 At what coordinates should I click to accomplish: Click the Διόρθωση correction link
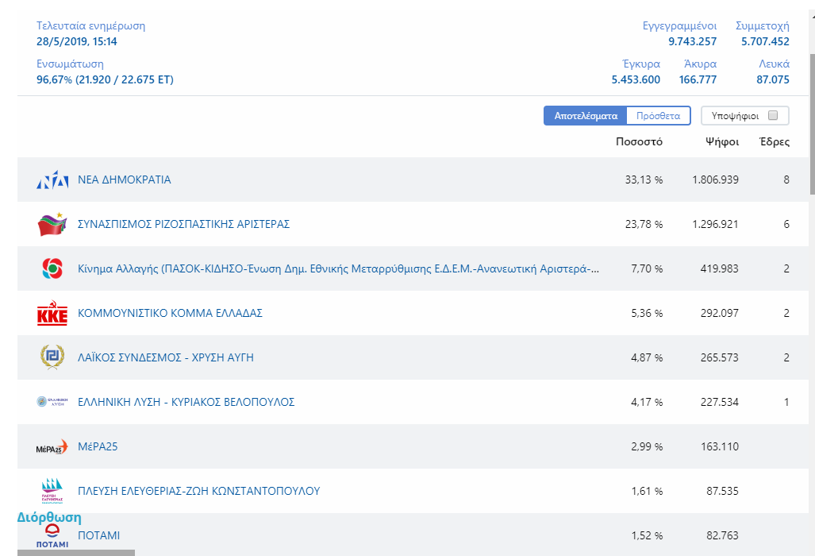tap(49, 518)
